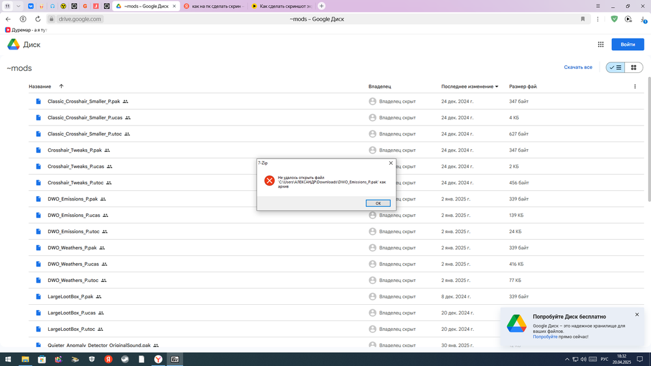Screen dimensions: 651x366
Task: Click the drive.google.com address field
Action: click(80, 19)
